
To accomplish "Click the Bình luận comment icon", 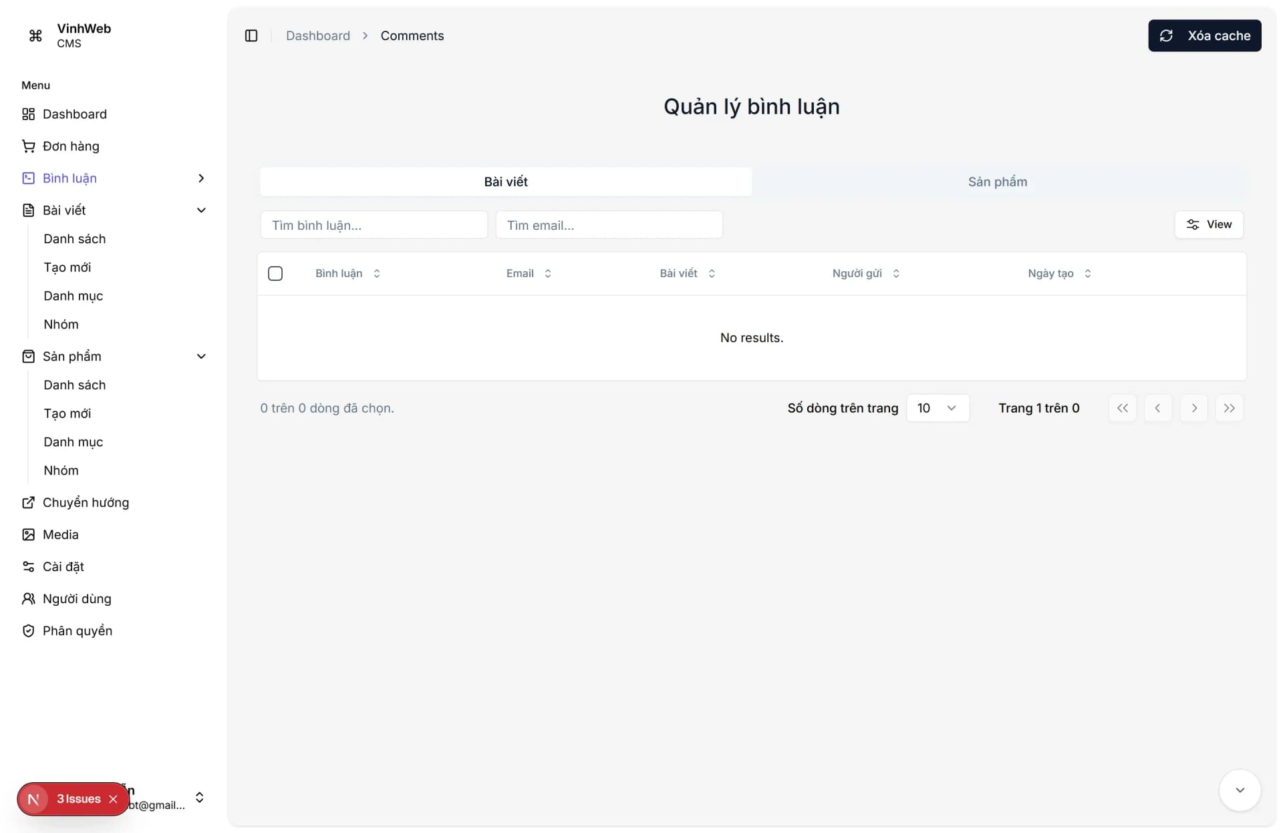I will (x=28, y=178).
